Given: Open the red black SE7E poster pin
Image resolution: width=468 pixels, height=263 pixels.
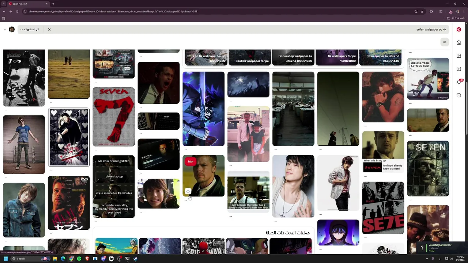Looking at the screenshot, I should [x=383, y=208].
